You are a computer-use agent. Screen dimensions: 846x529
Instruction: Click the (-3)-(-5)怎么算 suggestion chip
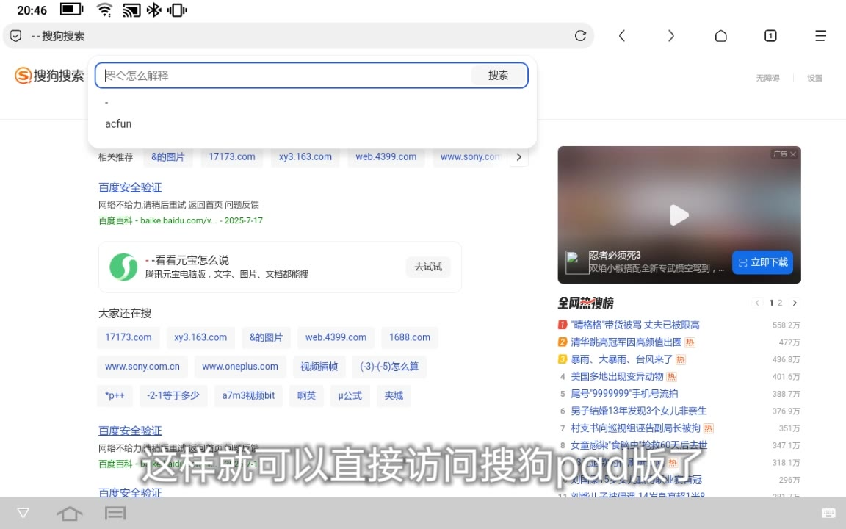389,367
